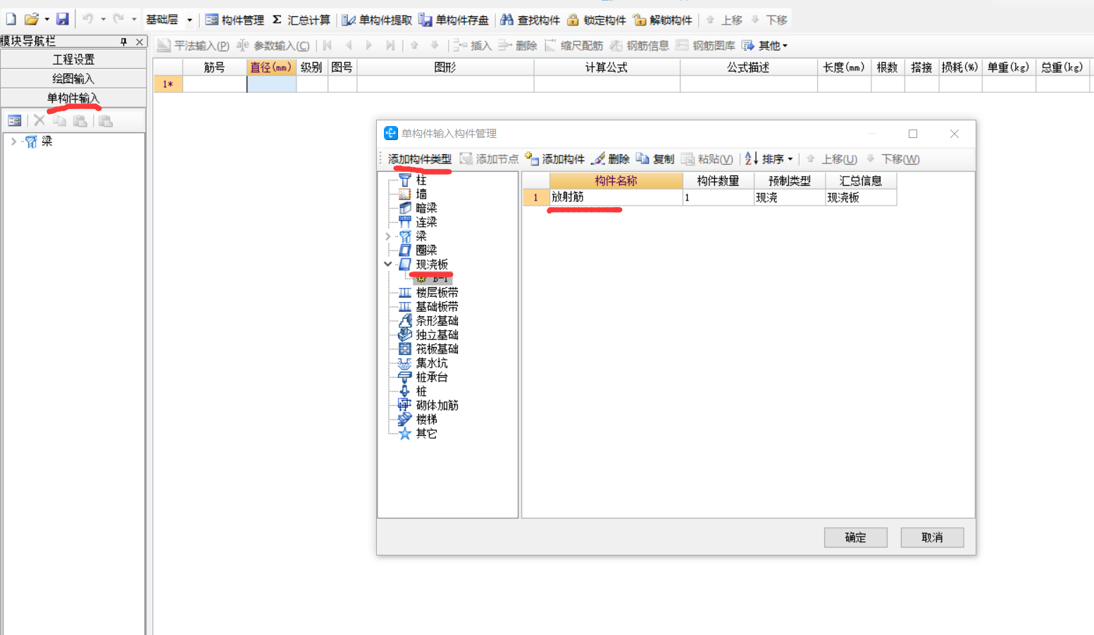
Task: Open 钢筋图库 in the rebar toolbar
Action: [x=705, y=46]
